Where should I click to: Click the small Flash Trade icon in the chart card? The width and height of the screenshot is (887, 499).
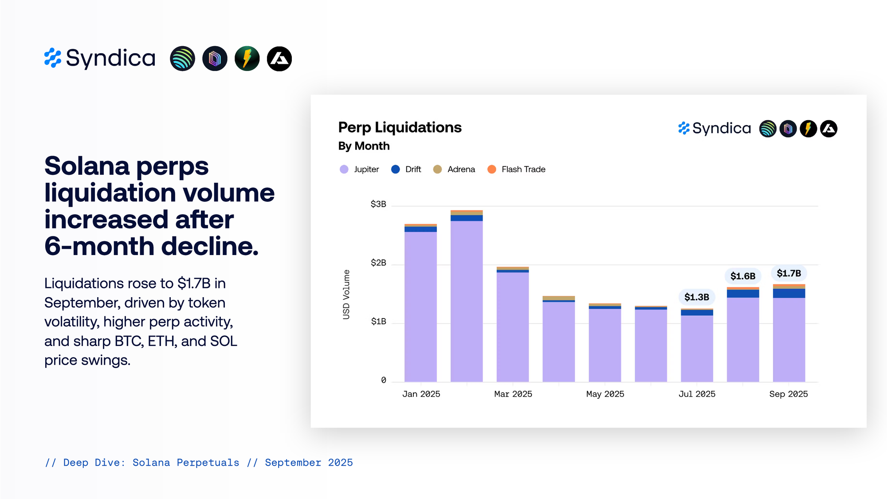click(x=808, y=129)
